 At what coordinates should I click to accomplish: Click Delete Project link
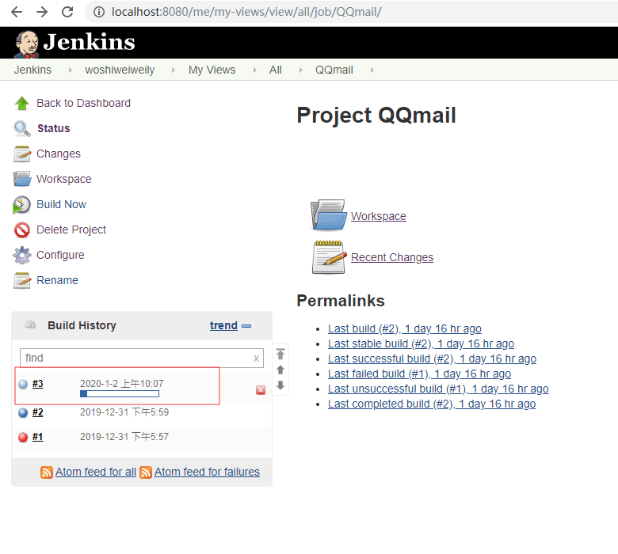pyautogui.click(x=71, y=230)
